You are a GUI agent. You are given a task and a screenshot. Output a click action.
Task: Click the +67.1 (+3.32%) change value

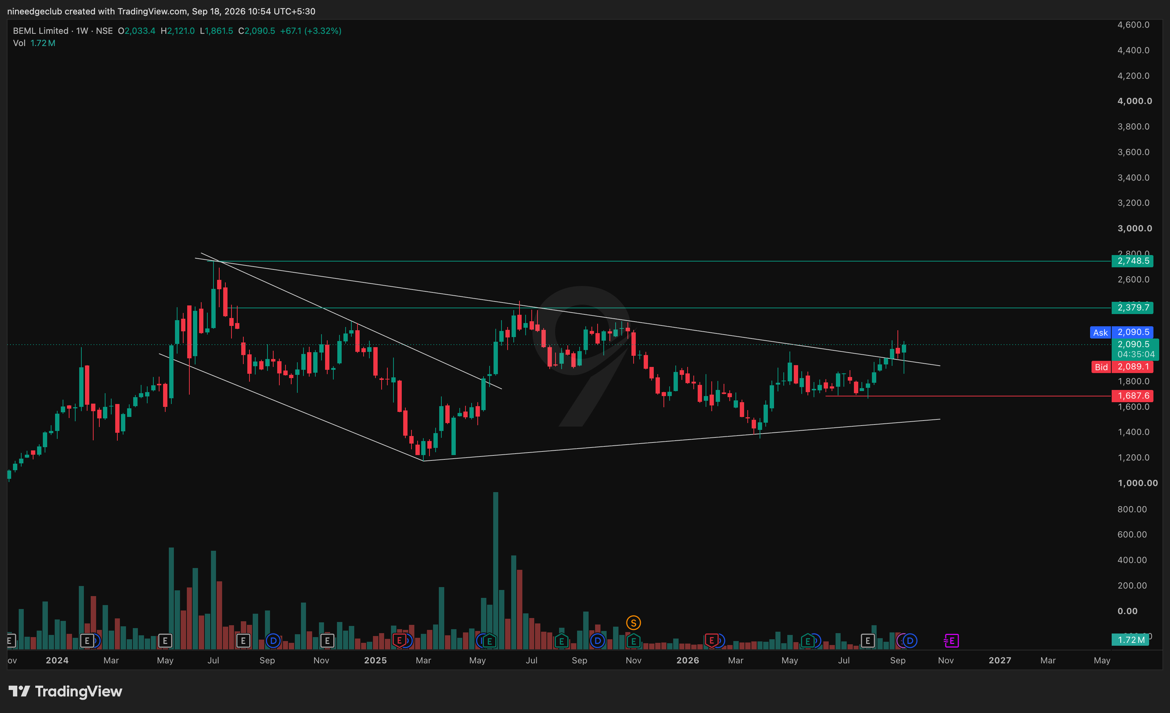coord(311,31)
